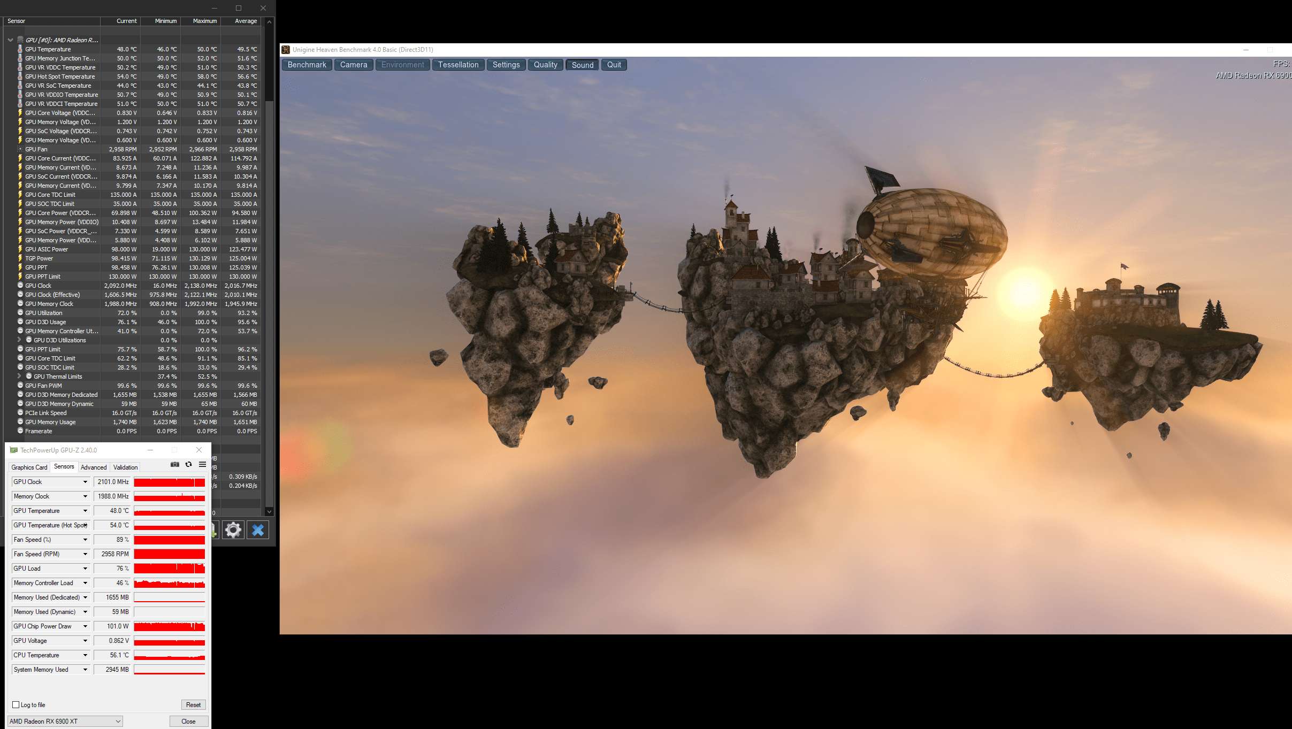The image size is (1292, 729).
Task: Click the fan icon beside GPU Fan row
Action: [20, 149]
